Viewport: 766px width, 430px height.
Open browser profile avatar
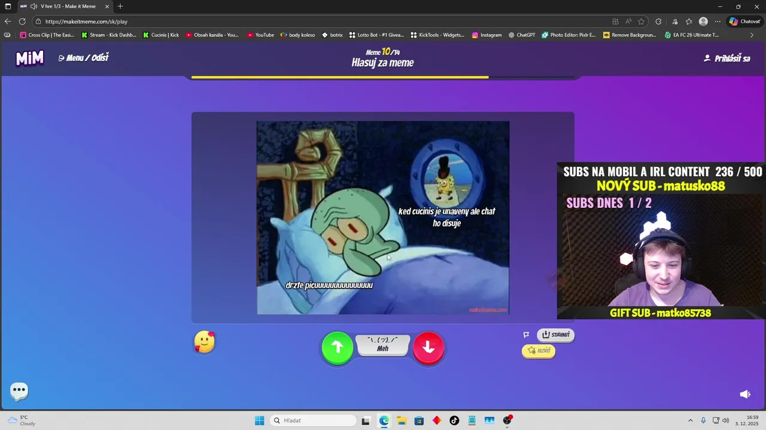tap(703, 21)
